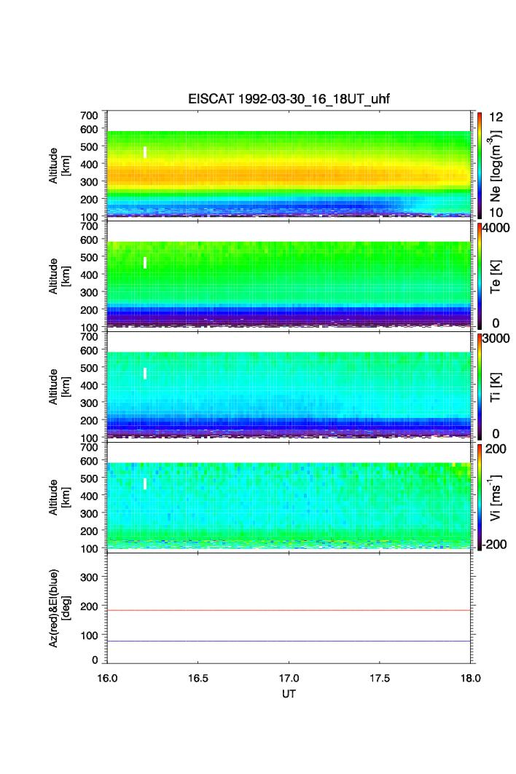Click the "16.0" time axis tick label

107,678
